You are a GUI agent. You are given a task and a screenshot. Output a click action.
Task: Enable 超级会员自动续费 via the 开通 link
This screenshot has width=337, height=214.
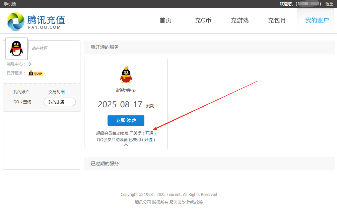point(149,133)
